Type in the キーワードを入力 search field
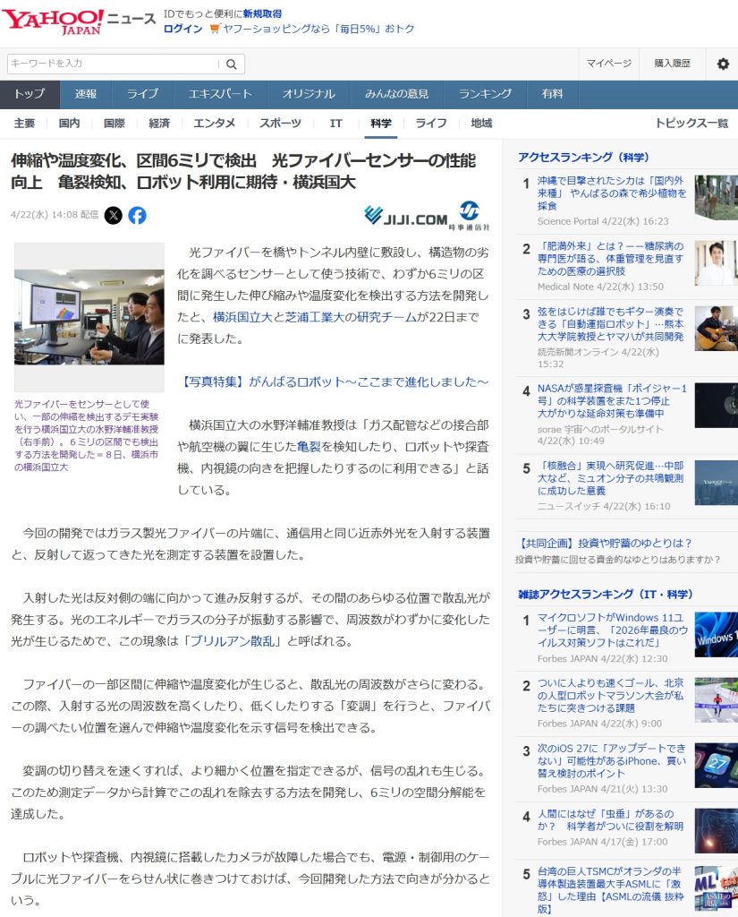738x917 pixels. [x=113, y=64]
